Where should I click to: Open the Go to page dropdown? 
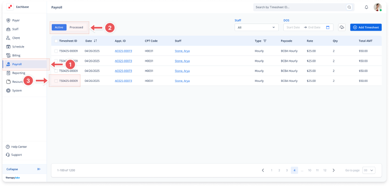point(369,170)
